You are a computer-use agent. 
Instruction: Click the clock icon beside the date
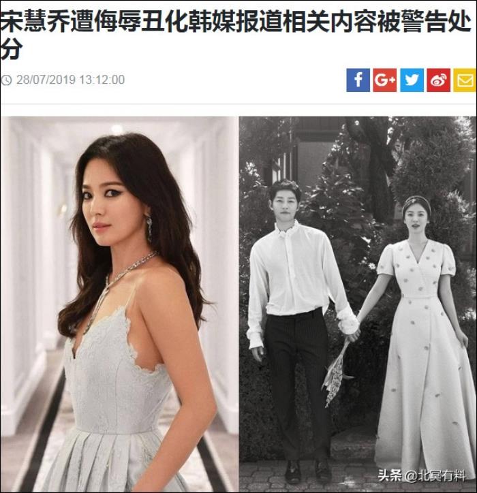pos(7,80)
